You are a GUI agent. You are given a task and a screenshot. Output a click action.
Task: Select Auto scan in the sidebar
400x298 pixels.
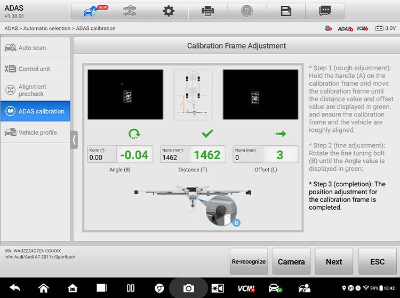[35, 48]
